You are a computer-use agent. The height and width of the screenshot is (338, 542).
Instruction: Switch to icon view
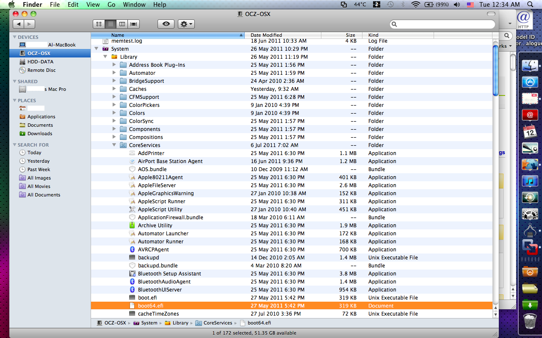pyautogui.click(x=99, y=24)
